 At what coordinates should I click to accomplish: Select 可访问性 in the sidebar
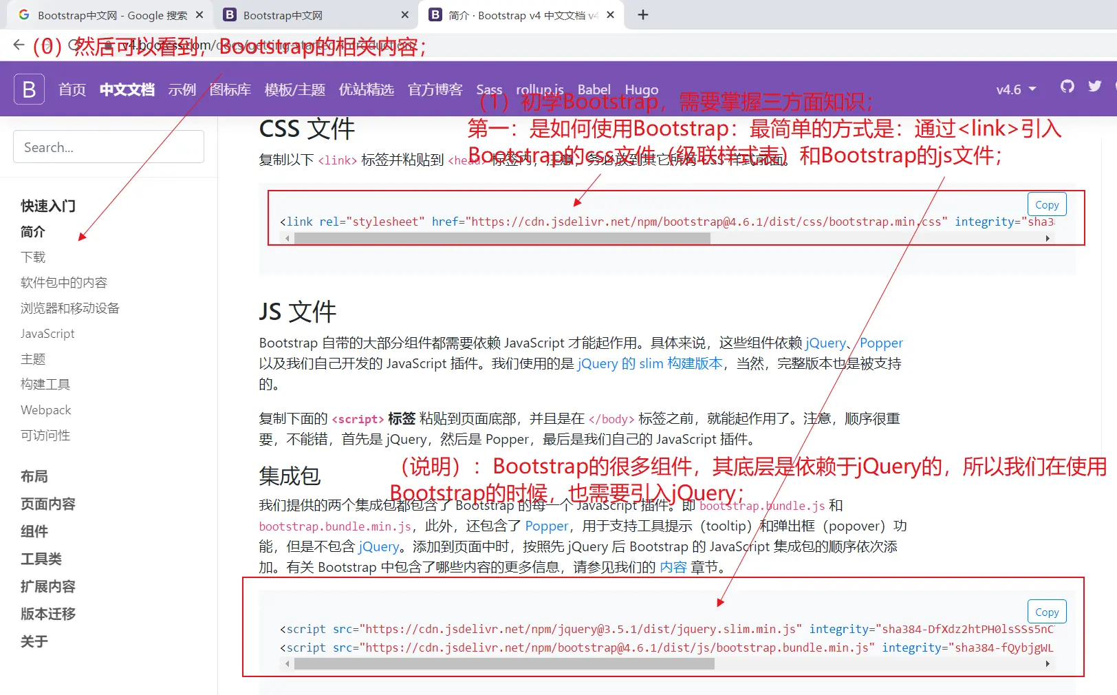45,436
